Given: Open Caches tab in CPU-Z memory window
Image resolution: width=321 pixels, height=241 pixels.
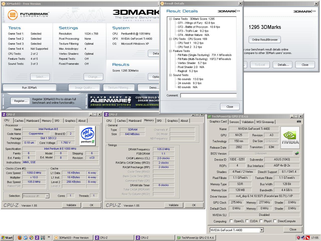Looking at the screenshot, I should (x=121, y=121).
